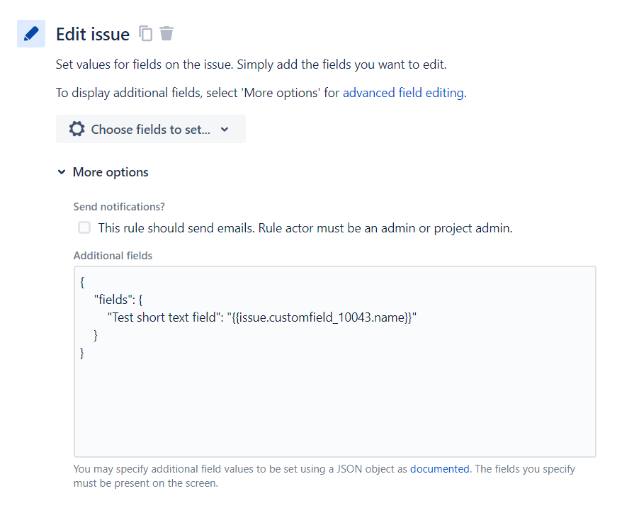Enable the send emails checkbox
The height and width of the screenshot is (508, 639).
pyautogui.click(x=84, y=227)
